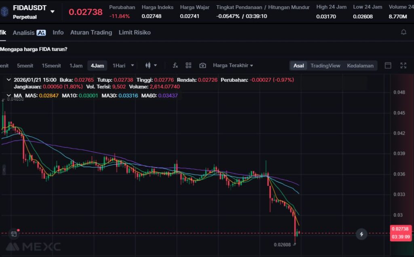Click the notification bell icon
This screenshot has height=257, width=414.
[403, 32]
